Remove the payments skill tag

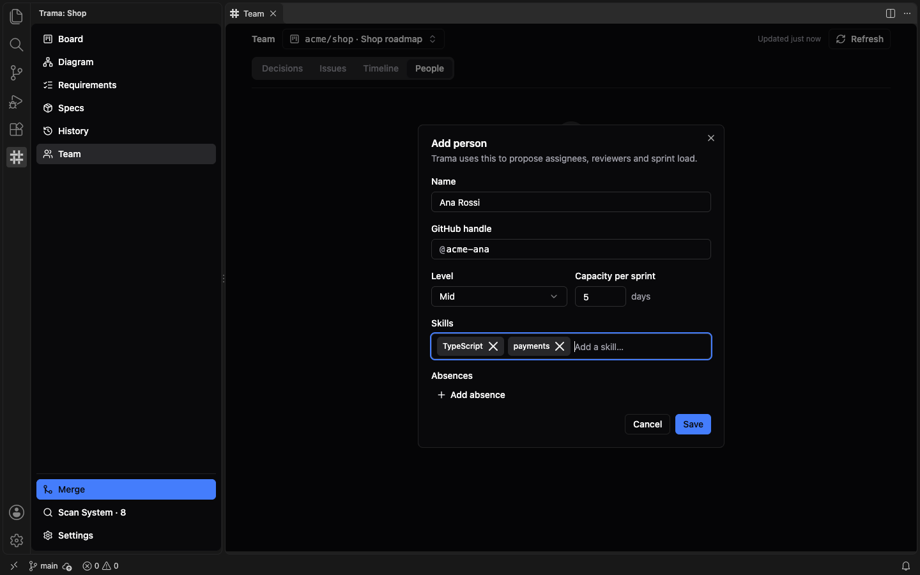(560, 346)
